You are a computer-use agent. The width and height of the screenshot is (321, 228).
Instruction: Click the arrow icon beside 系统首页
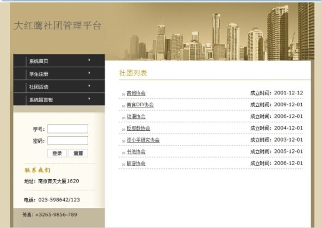(89, 60)
